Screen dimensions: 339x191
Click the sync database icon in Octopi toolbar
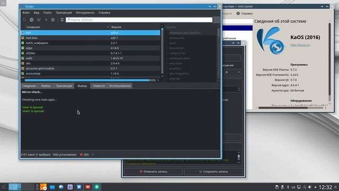[x=24, y=20]
